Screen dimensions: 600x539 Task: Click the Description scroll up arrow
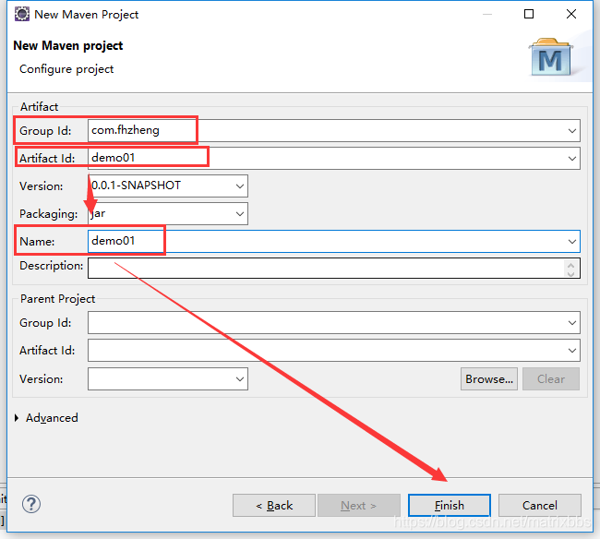(570, 264)
